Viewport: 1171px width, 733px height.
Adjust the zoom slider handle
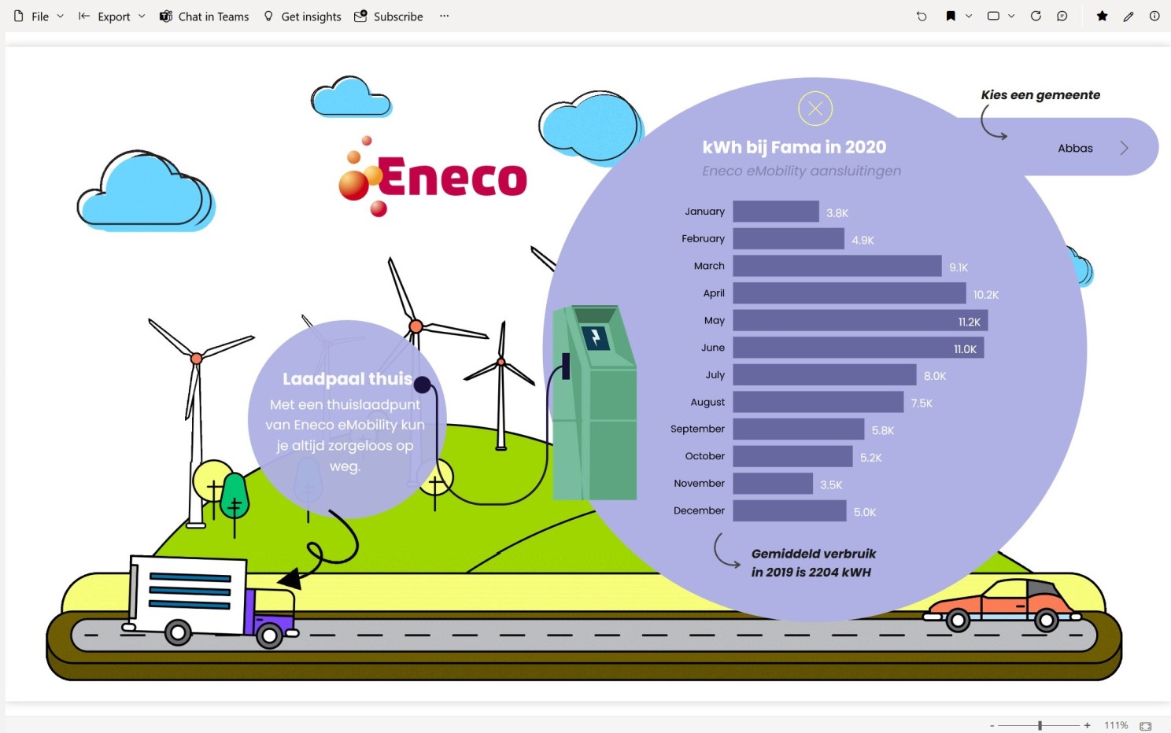click(1040, 725)
